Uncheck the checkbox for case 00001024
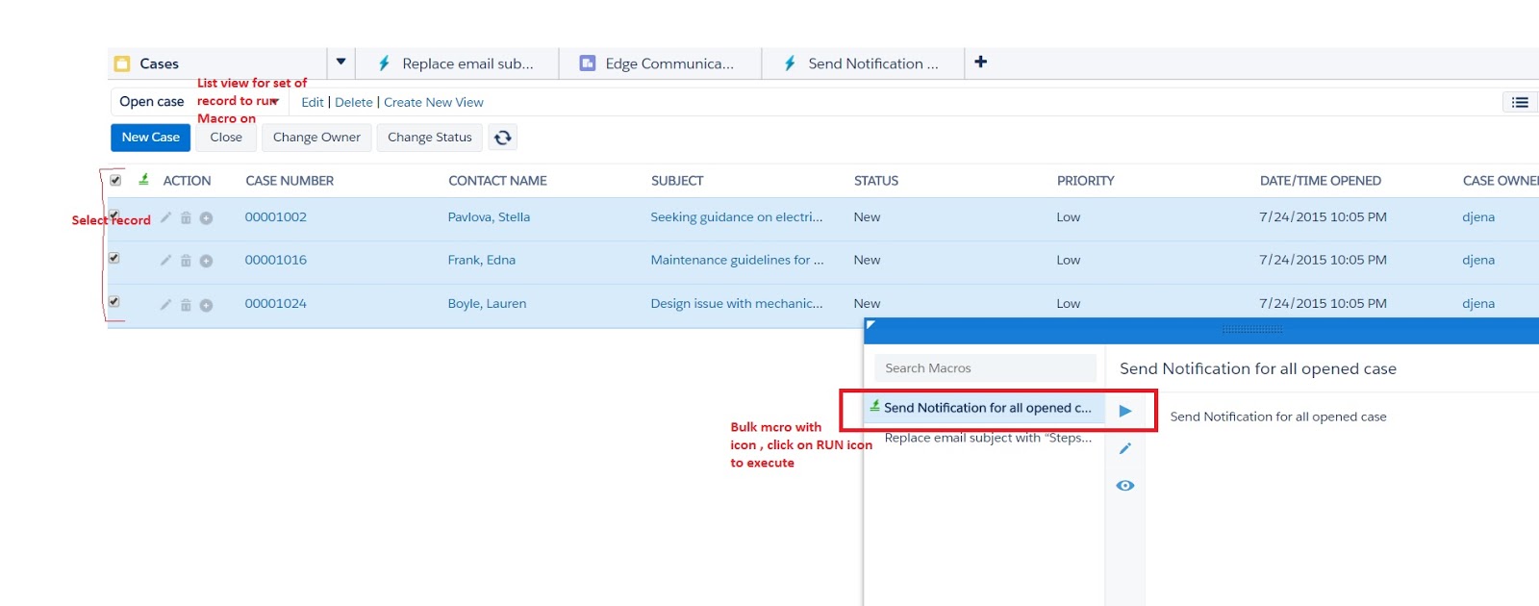This screenshot has width=1539, height=606. [114, 301]
